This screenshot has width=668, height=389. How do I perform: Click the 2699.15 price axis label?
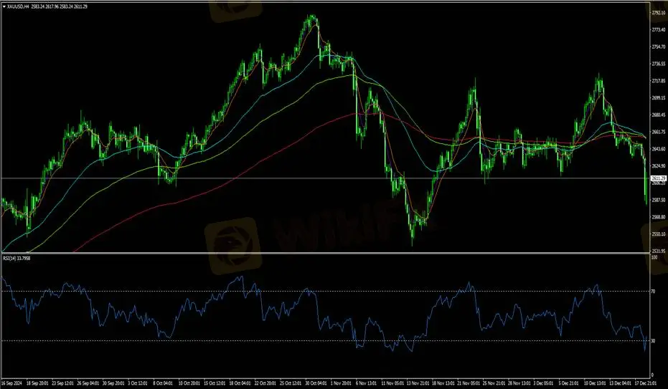pyautogui.click(x=659, y=97)
